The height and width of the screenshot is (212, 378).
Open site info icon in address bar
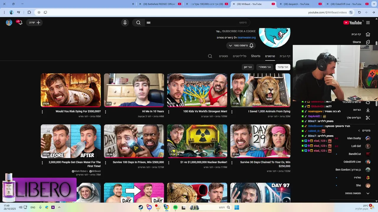[351, 12]
